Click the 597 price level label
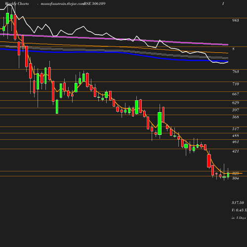247x247 pixels. [236, 110]
